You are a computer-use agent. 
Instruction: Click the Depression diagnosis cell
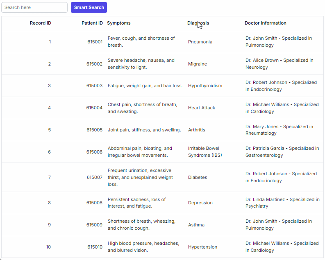tap(200, 203)
